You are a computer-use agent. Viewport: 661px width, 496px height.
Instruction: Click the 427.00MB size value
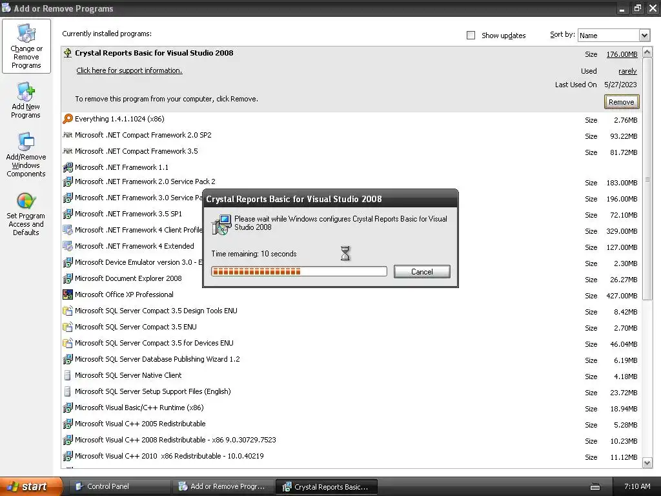coord(622,296)
